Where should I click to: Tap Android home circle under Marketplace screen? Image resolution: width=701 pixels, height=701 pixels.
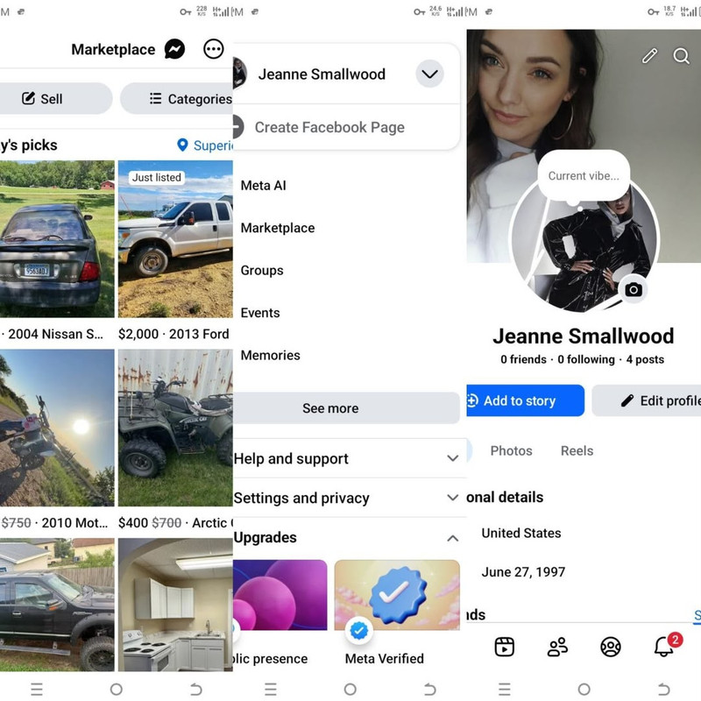(117, 689)
